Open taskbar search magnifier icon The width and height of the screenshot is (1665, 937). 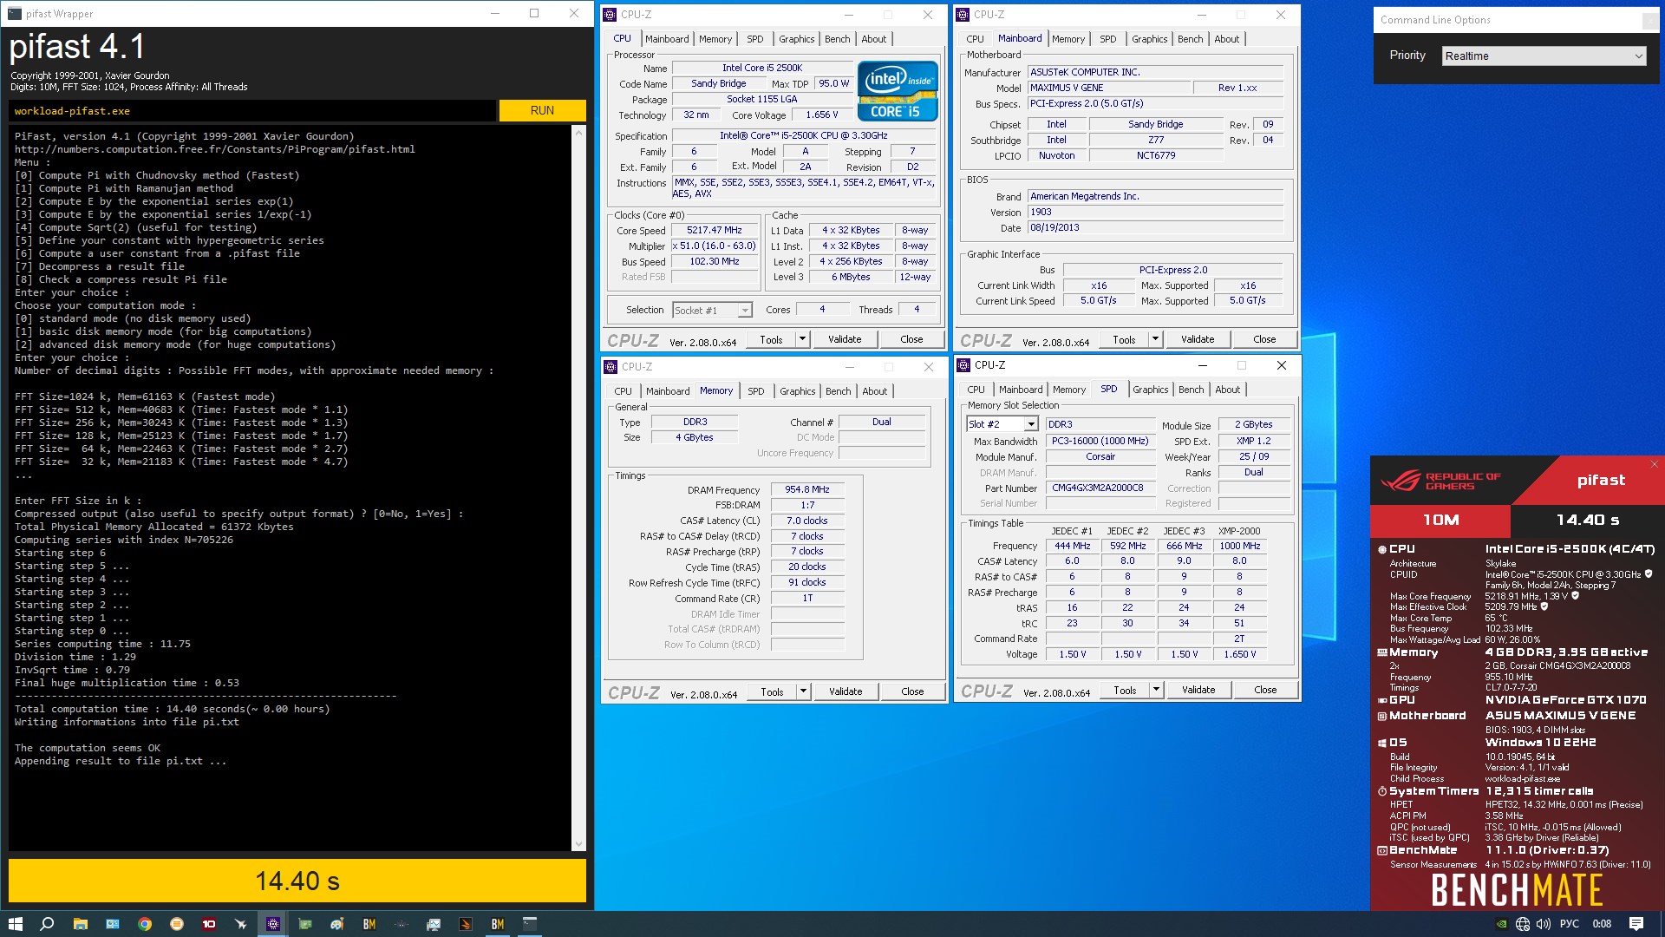[47, 924]
